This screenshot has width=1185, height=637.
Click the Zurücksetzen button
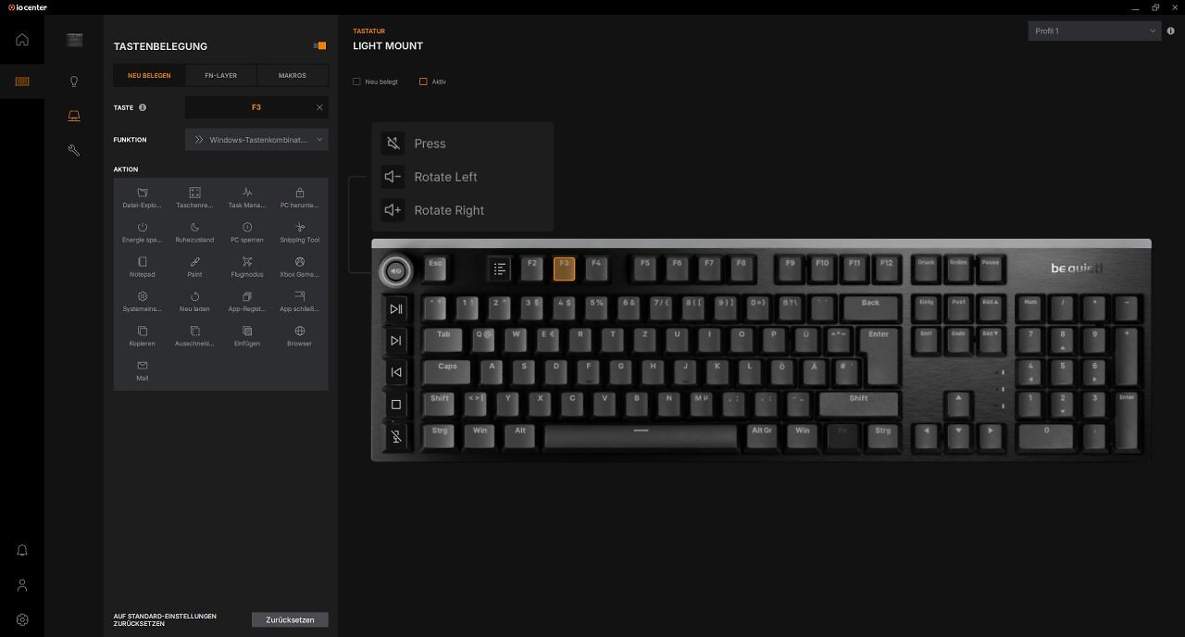point(290,619)
